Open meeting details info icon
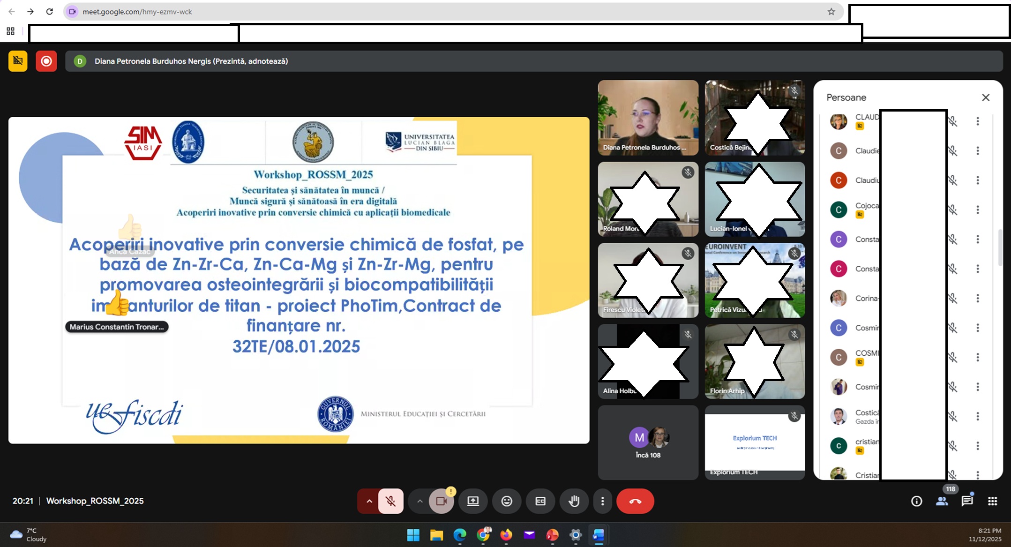The image size is (1011, 547). pyautogui.click(x=916, y=501)
